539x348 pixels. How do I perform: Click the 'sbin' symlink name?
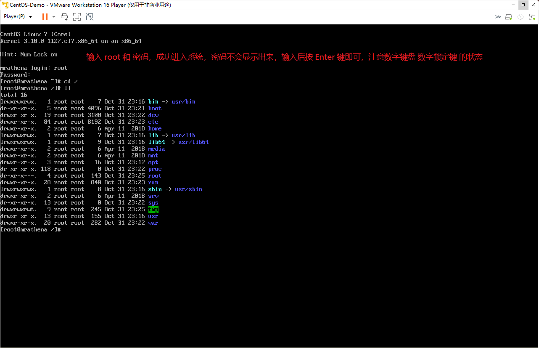coord(155,189)
